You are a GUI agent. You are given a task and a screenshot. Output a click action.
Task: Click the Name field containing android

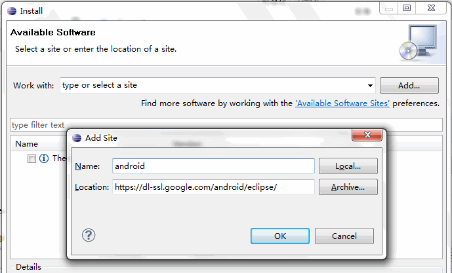click(x=213, y=166)
